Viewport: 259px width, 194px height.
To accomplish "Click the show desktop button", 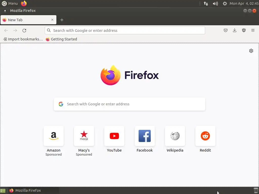I will [3, 191].
